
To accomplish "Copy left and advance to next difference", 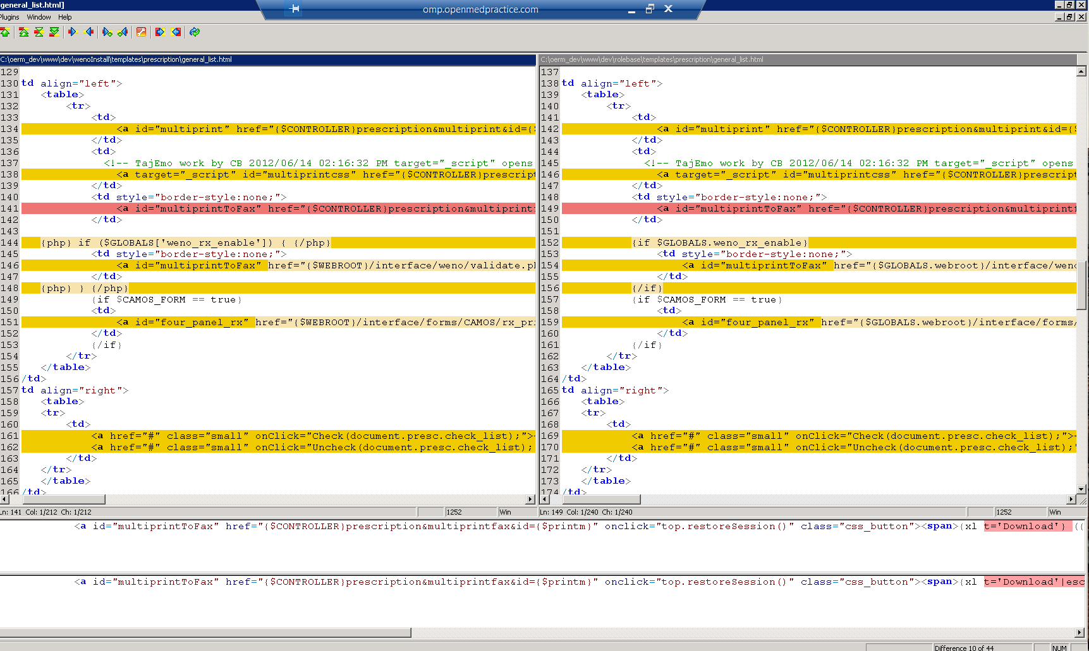I will [123, 32].
